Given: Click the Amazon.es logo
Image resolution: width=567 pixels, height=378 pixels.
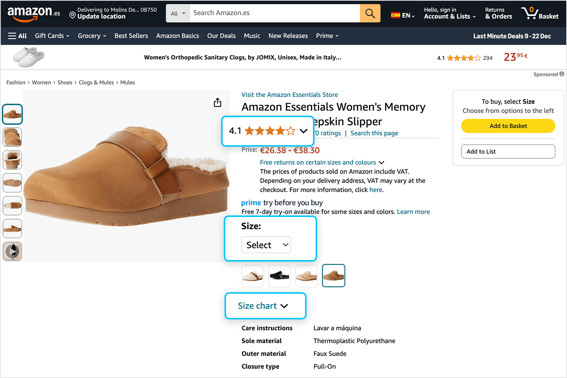Looking at the screenshot, I should pos(34,14).
